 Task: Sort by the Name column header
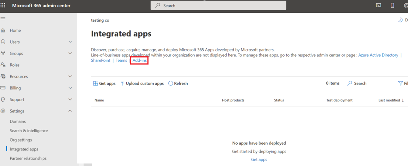99,100
